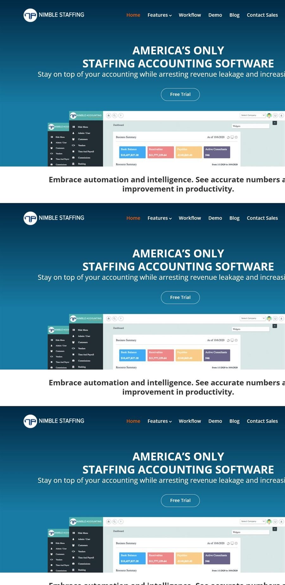
Task: Open Blog in topmost navigation bar
Action: [234, 15]
